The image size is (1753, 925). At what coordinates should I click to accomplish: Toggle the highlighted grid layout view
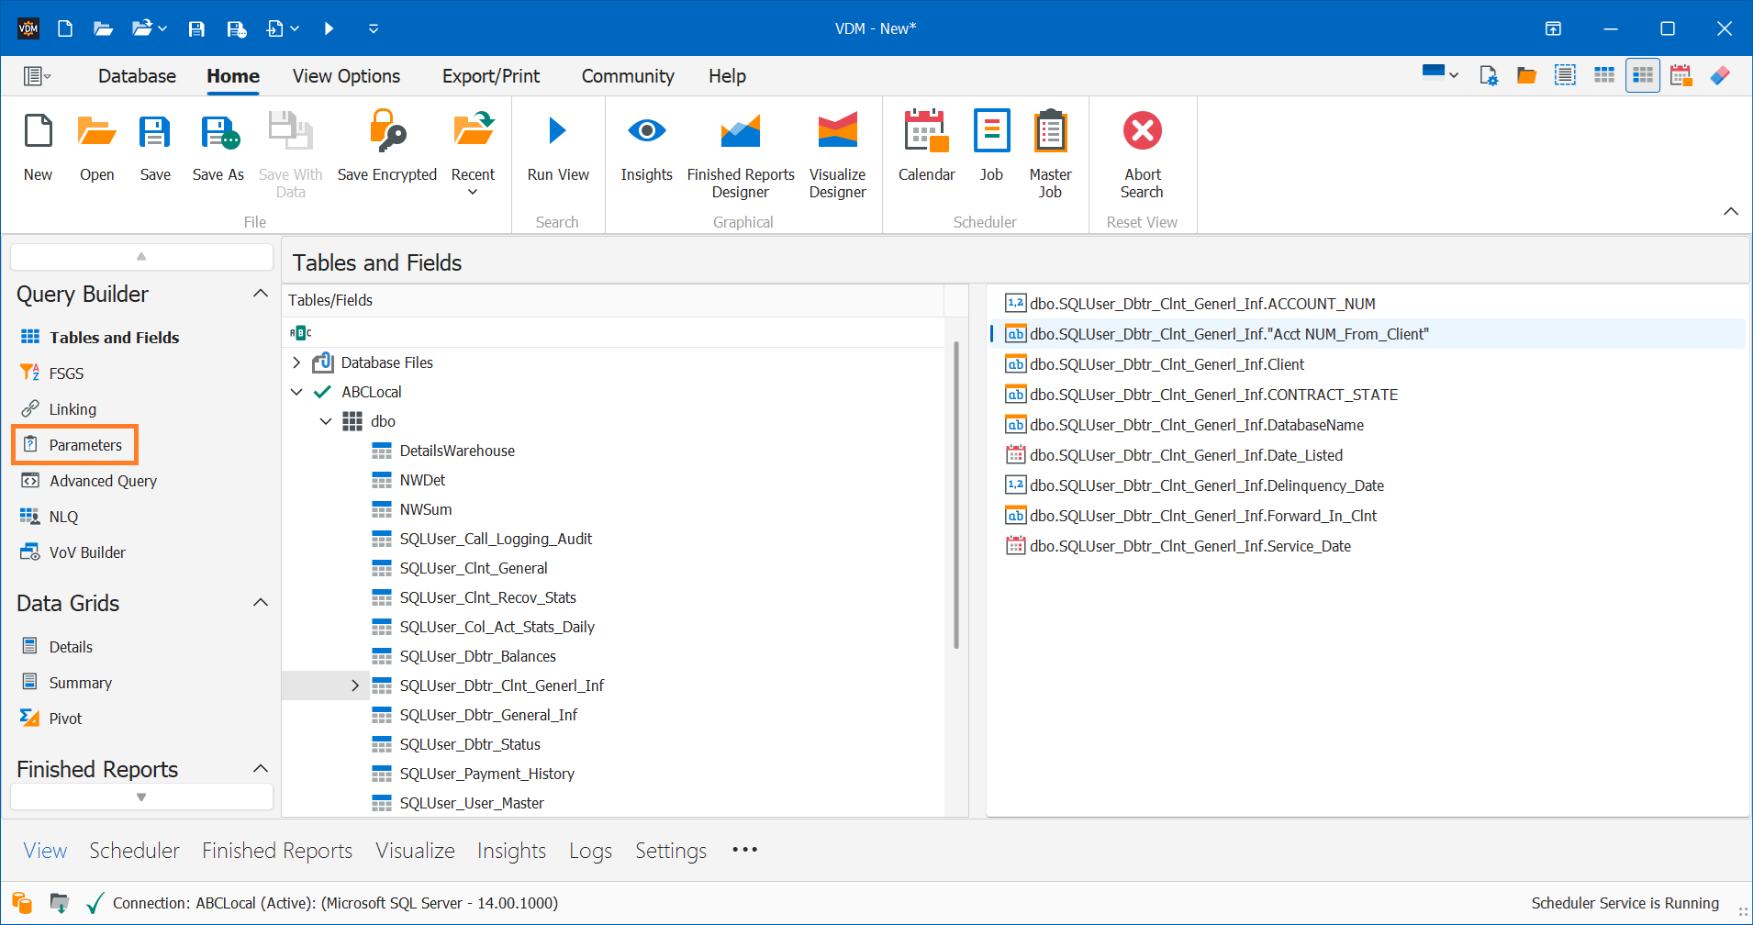coord(1642,74)
